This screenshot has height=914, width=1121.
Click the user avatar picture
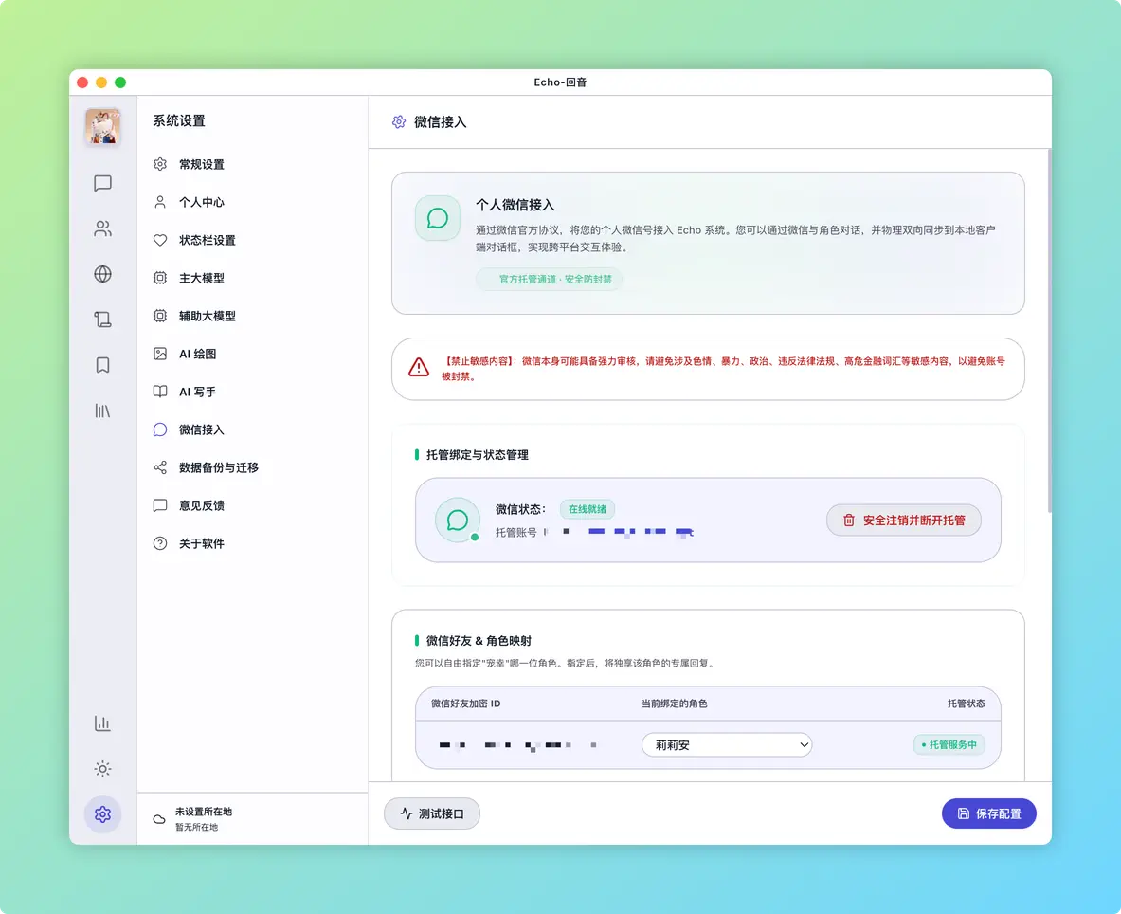click(x=103, y=127)
